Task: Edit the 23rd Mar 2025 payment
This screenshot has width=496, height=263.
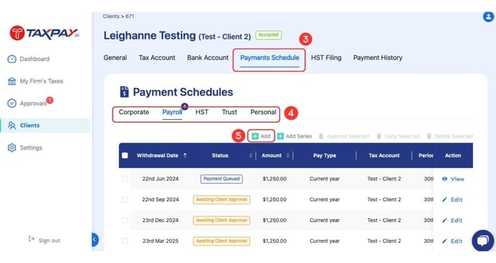Action: [452, 241]
